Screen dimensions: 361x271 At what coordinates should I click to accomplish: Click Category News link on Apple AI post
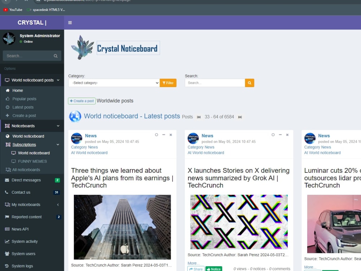(84, 147)
